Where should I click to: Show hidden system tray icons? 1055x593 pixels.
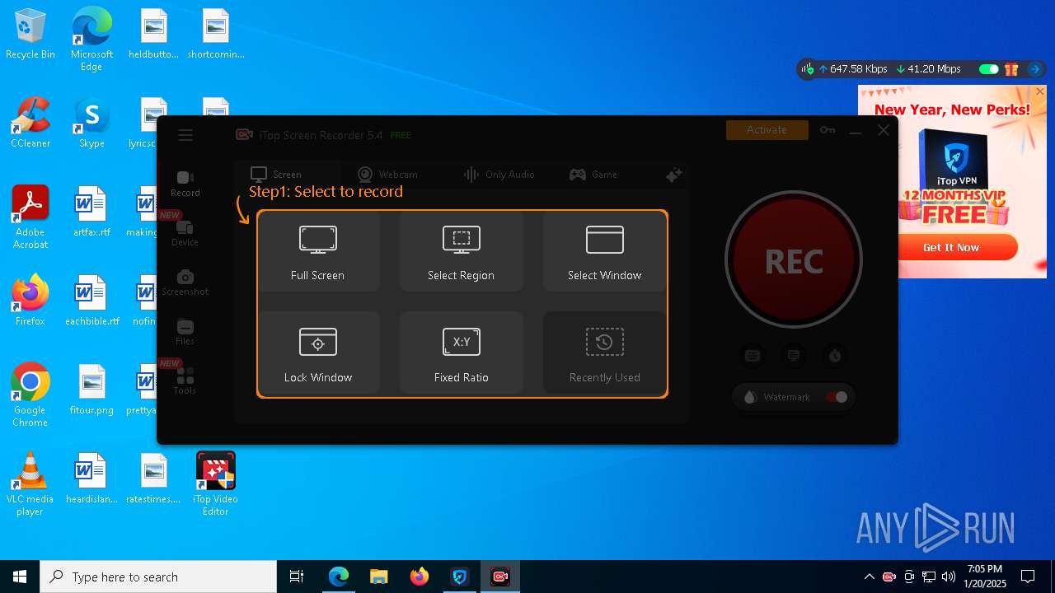coord(869,577)
